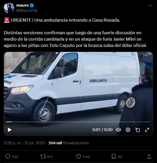The width and height of the screenshot is (157, 163).
Task: Click the video progress bar
Action: (78, 122)
